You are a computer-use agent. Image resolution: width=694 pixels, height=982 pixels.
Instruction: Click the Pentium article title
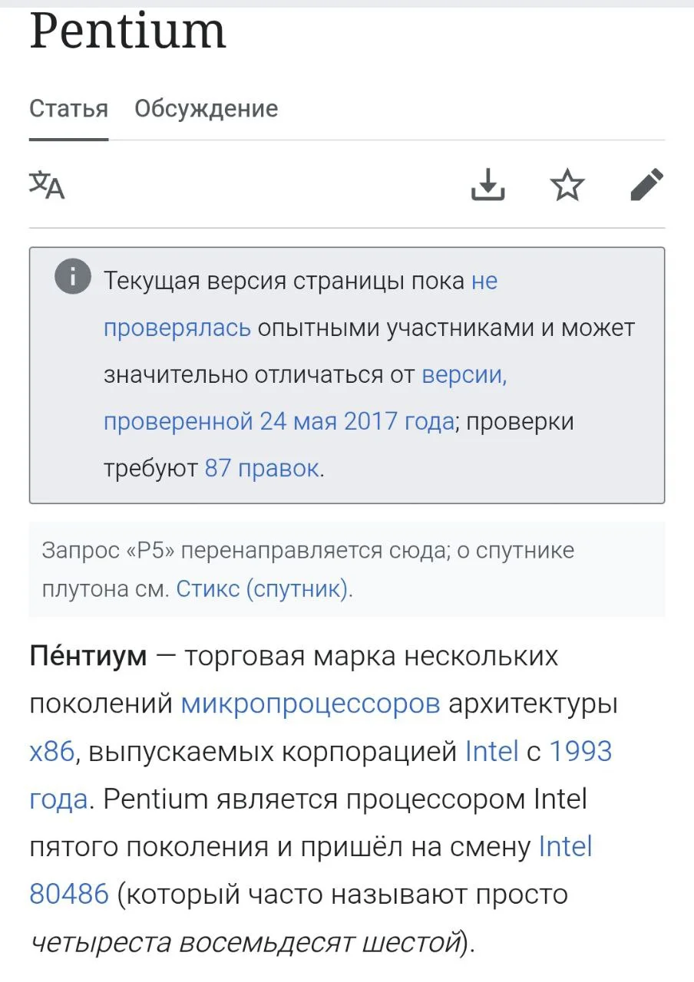(x=127, y=32)
